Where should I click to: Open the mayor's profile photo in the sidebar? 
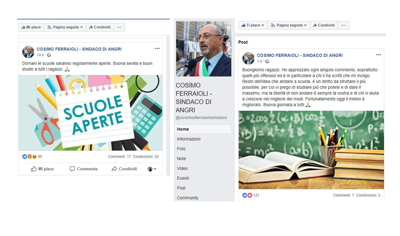point(204,49)
